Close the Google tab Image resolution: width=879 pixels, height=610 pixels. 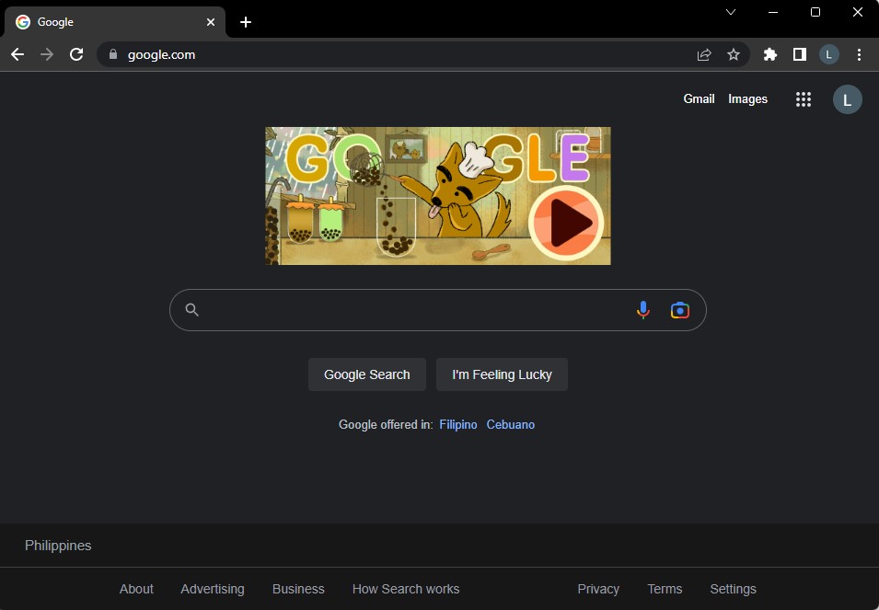211,22
